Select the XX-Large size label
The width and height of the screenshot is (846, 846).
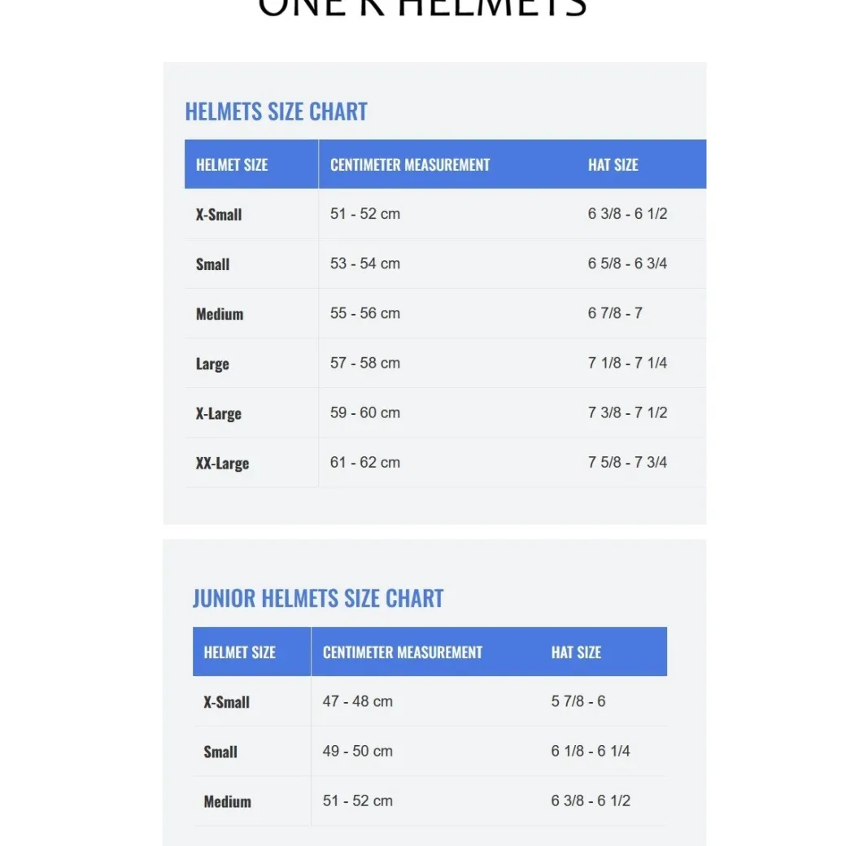point(222,463)
